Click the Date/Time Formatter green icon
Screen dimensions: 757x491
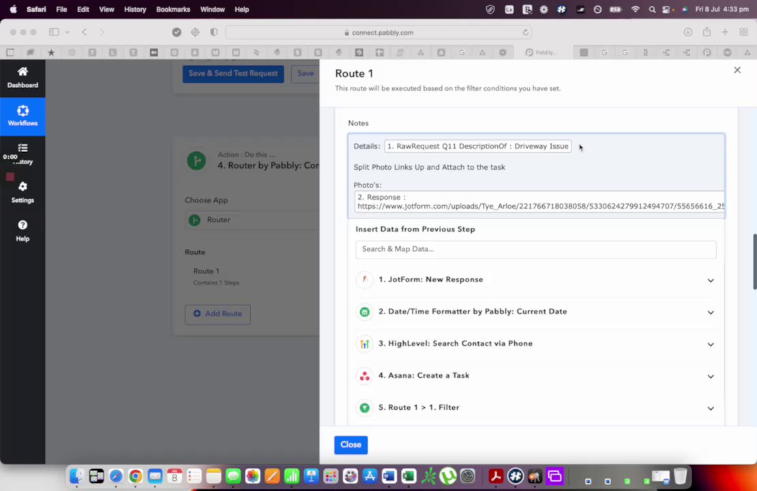pyautogui.click(x=364, y=312)
